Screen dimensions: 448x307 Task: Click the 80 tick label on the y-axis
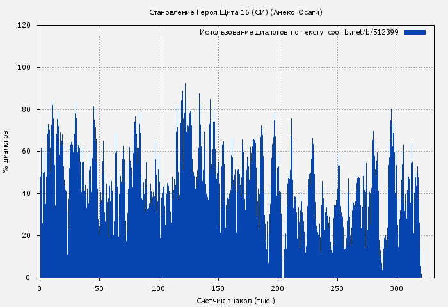coord(26,110)
